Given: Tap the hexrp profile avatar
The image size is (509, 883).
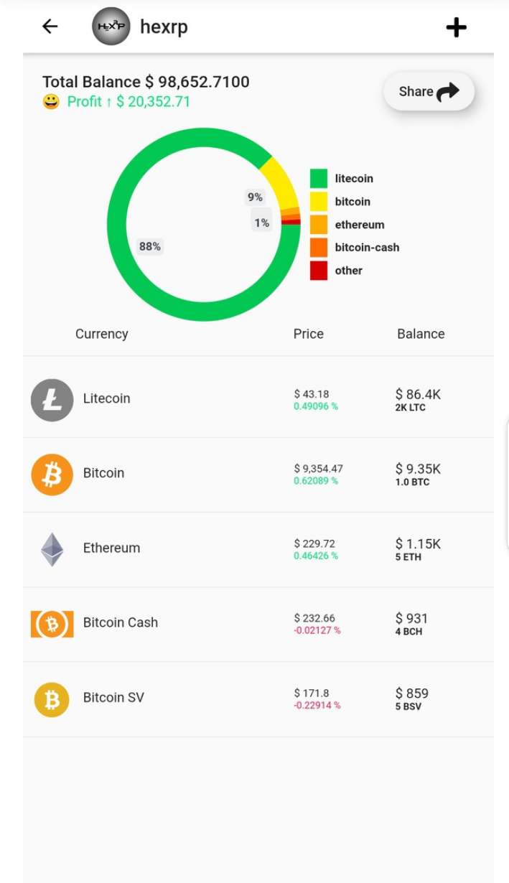Looking at the screenshot, I should 111,27.
